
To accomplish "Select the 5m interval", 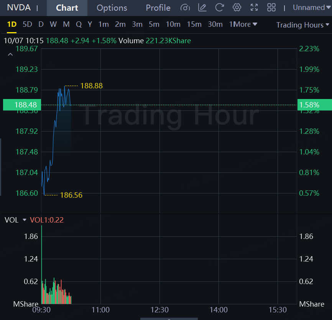I will tap(154, 24).
